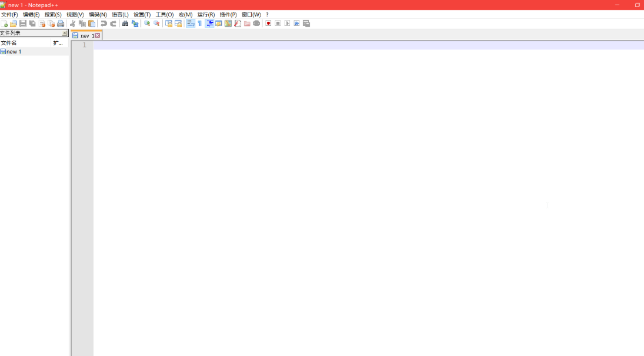Open the 设置(T) menu
The image size is (644, 356).
pyautogui.click(x=142, y=14)
